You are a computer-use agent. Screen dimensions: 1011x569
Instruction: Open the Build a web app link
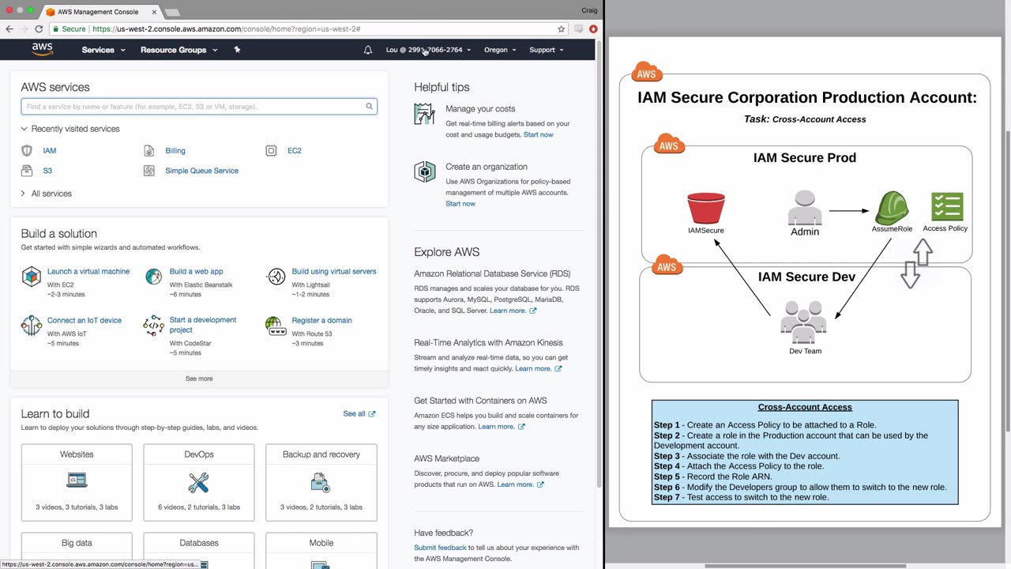(x=196, y=271)
